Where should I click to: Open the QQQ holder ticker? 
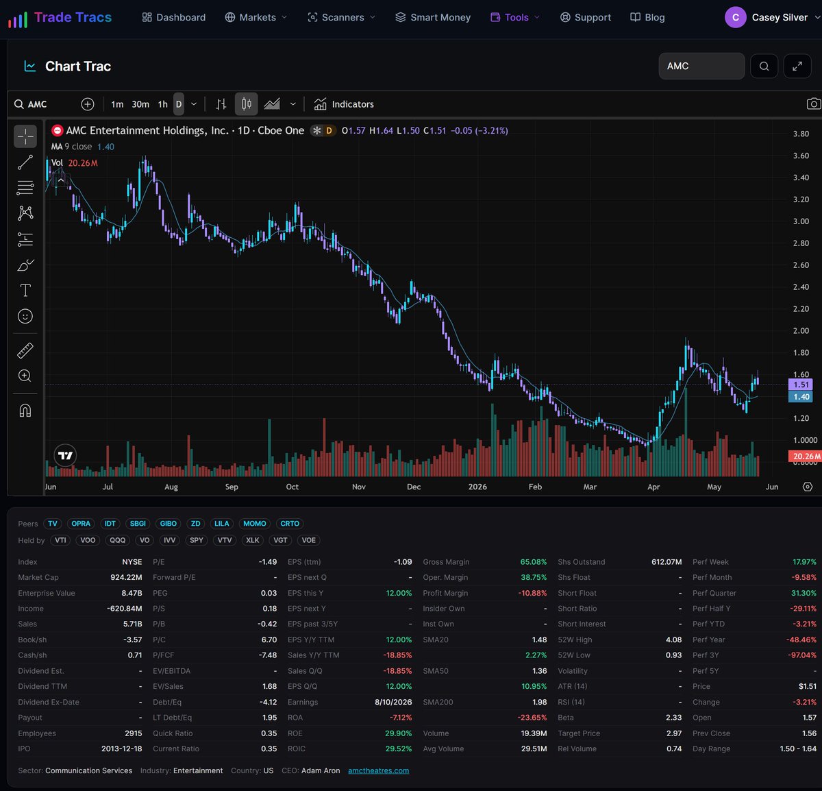tap(117, 540)
